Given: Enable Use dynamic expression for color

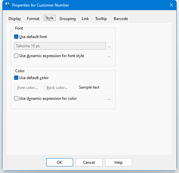Looking at the screenshot, I should (16, 98).
